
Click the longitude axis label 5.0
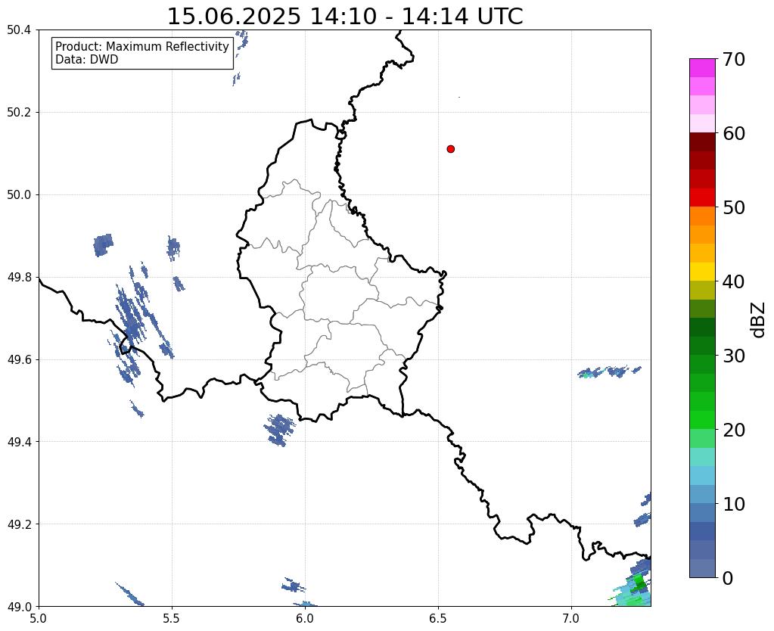[x=39, y=619]
